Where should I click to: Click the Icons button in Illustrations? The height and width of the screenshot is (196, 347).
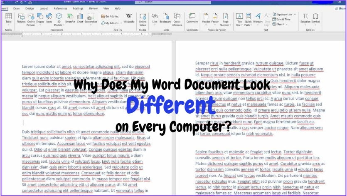click(x=49, y=18)
